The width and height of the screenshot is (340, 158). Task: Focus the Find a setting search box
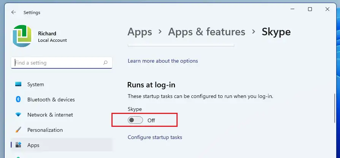coord(62,63)
